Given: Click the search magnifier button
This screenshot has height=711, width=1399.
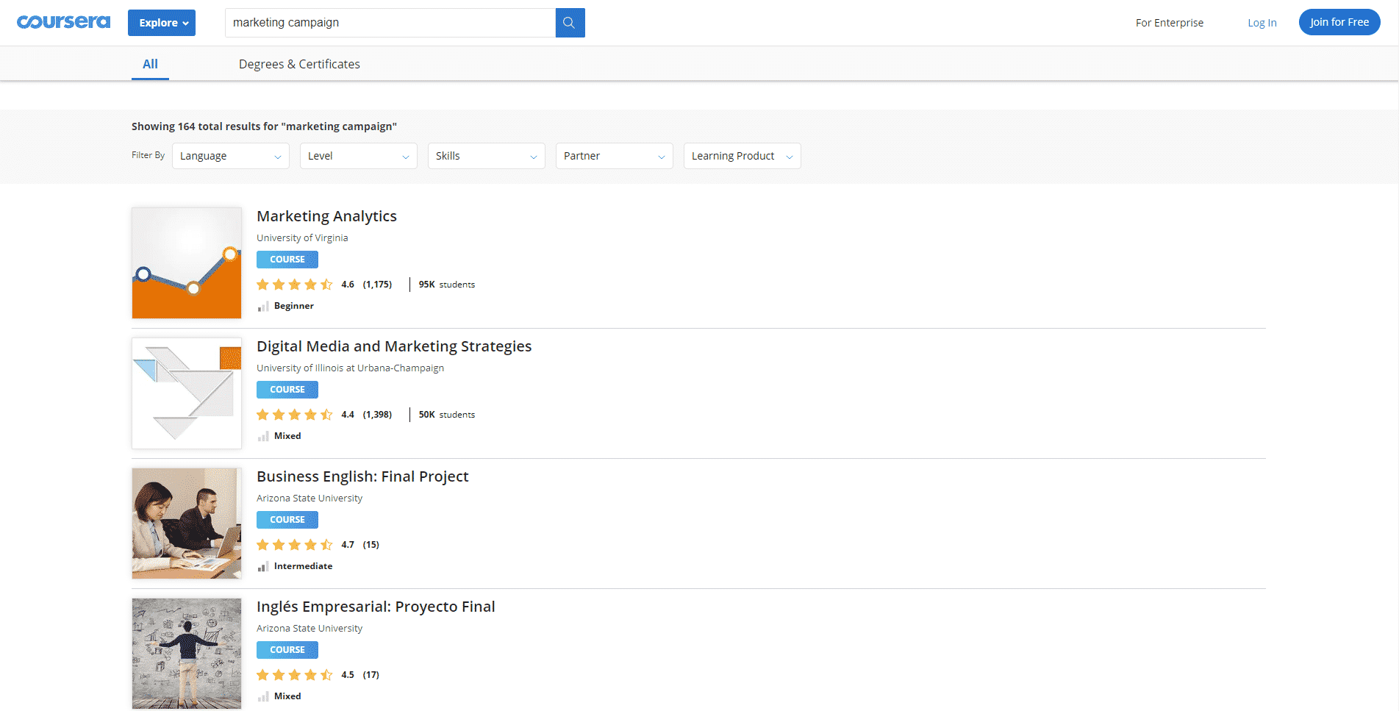Looking at the screenshot, I should point(570,23).
